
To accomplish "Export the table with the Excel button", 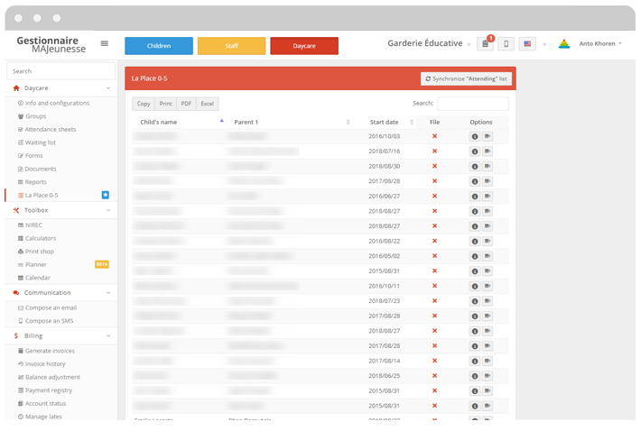I will 208,104.
